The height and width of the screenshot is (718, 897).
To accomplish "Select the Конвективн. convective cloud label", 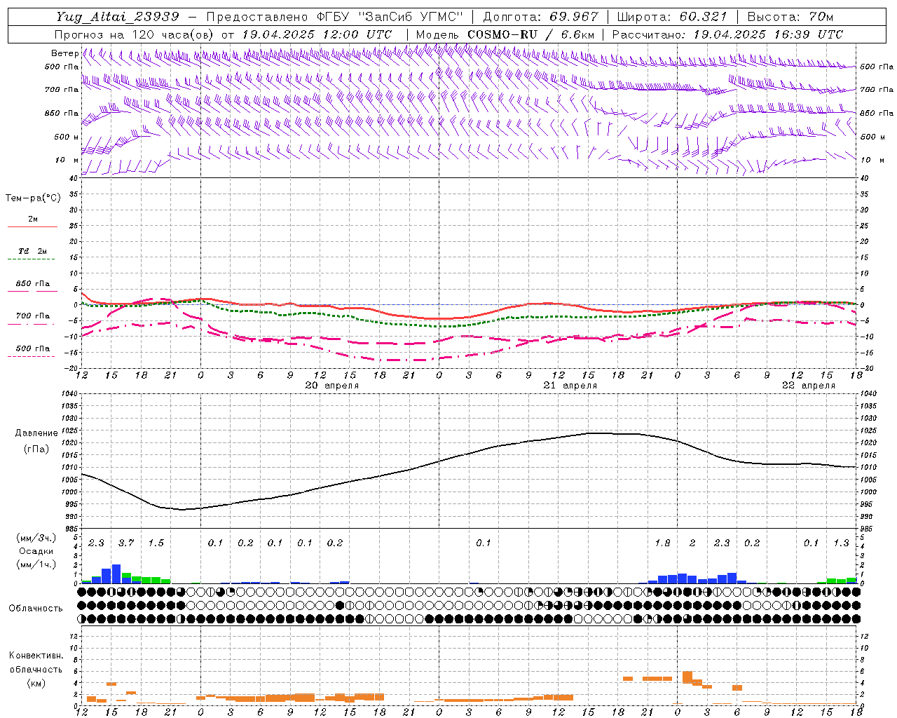I will pyautogui.click(x=36, y=656).
